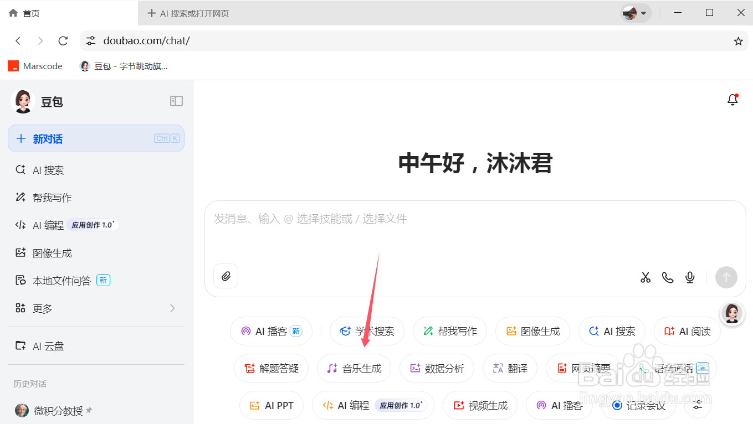Select the AI 搜索 skill chip

612,331
